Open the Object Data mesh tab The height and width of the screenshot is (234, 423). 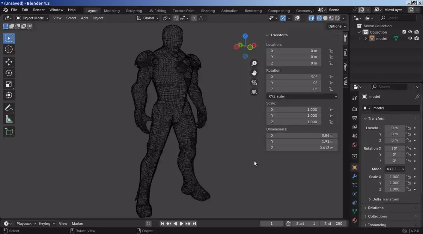click(x=355, y=211)
